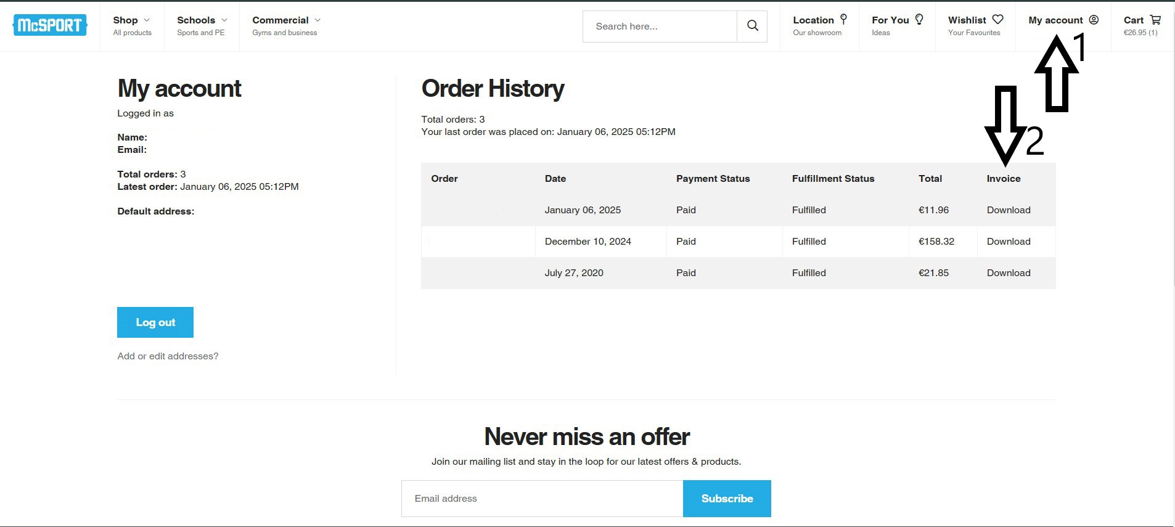The height and width of the screenshot is (527, 1175).
Task: Expand the Commercial dropdown chevron
Action: click(317, 20)
